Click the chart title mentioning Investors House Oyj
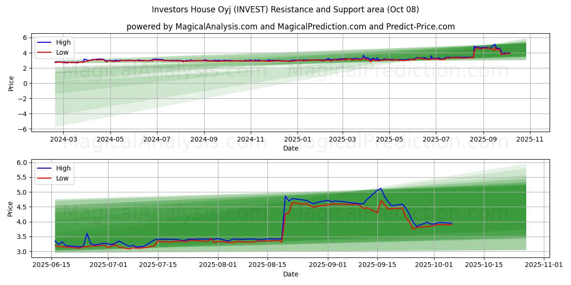 point(285,9)
